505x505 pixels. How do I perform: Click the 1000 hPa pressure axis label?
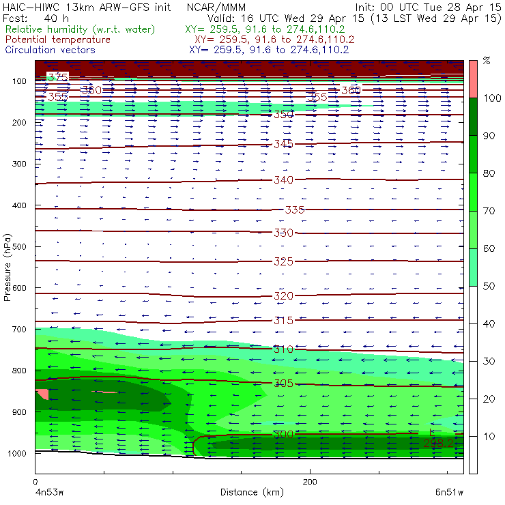tap(17, 453)
